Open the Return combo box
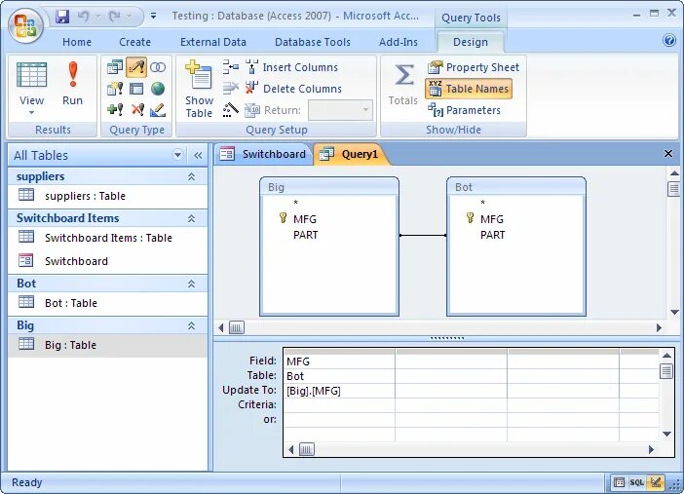The height and width of the screenshot is (494, 684). (340, 110)
